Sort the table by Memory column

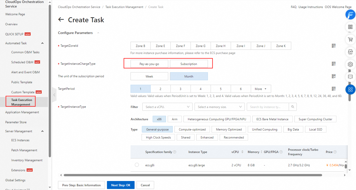point(261,152)
